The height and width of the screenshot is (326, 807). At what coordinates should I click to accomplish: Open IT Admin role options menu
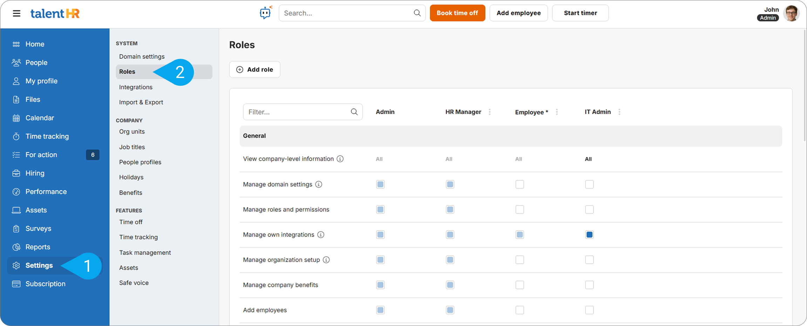point(619,112)
